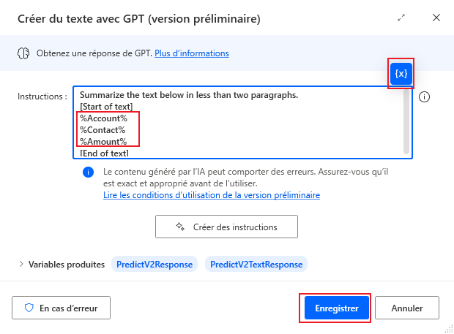Click sparkle icon on Créer des instructions

pos(179,227)
